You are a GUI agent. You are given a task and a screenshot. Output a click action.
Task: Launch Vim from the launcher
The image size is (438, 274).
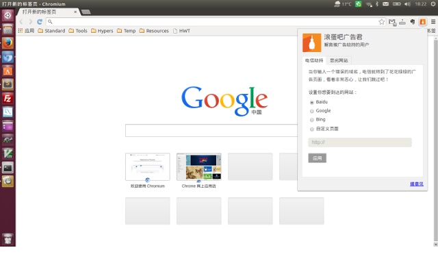pyautogui.click(x=8, y=153)
